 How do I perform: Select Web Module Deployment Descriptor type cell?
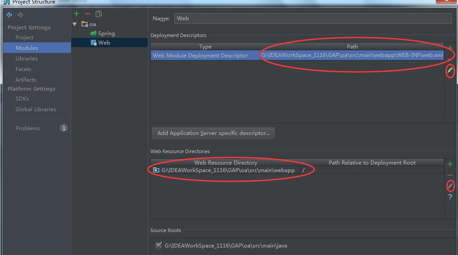(x=205, y=55)
